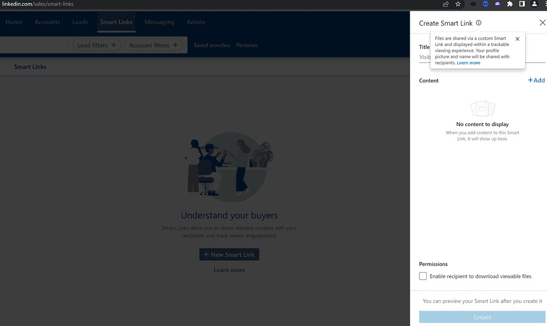This screenshot has width=547, height=326.
Task: Open the blue alien face extension
Action: [485, 4]
